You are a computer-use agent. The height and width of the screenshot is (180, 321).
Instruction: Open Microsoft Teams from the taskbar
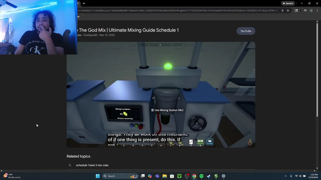157,176
